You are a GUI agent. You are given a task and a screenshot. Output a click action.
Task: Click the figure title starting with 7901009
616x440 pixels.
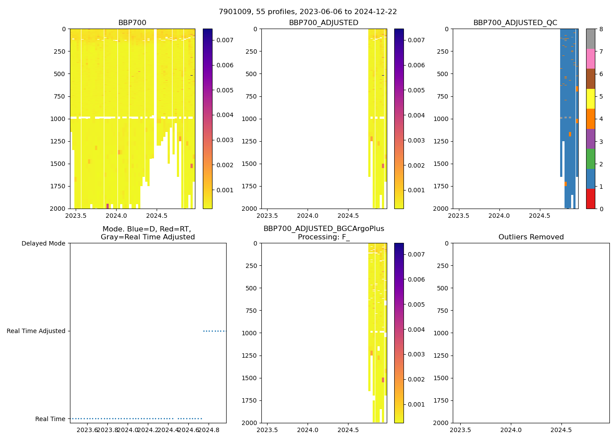pos(308,12)
